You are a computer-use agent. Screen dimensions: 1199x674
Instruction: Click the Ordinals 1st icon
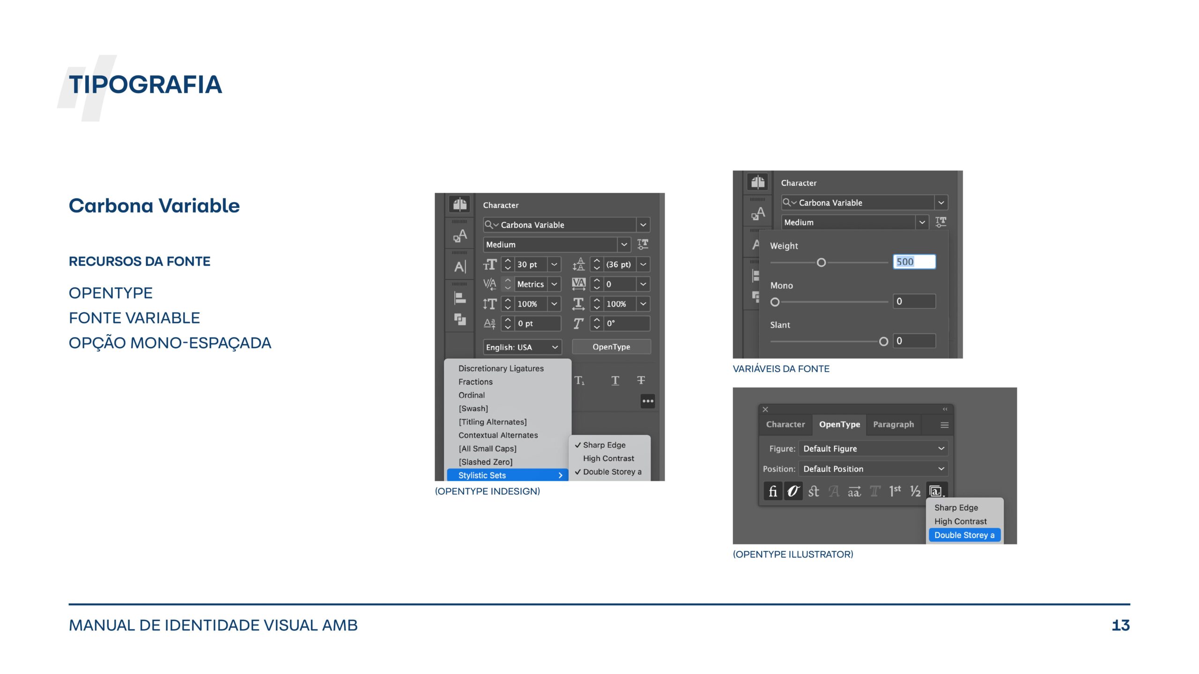(895, 491)
